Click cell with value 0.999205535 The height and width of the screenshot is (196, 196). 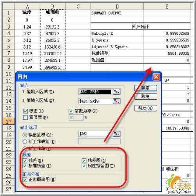point(167,40)
